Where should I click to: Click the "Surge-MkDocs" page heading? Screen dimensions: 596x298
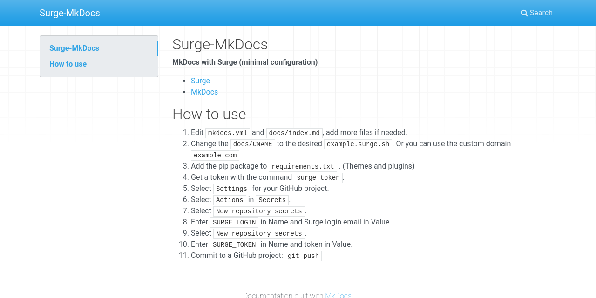[x=220, y=44]
